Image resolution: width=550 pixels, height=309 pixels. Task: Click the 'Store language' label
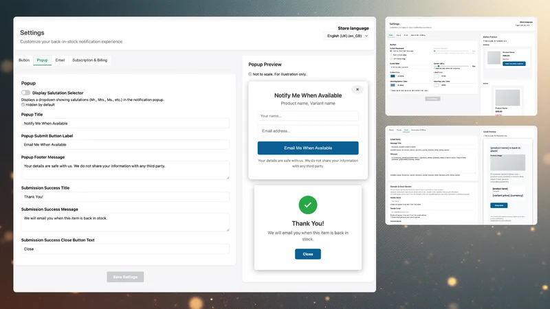pos(353,28)
